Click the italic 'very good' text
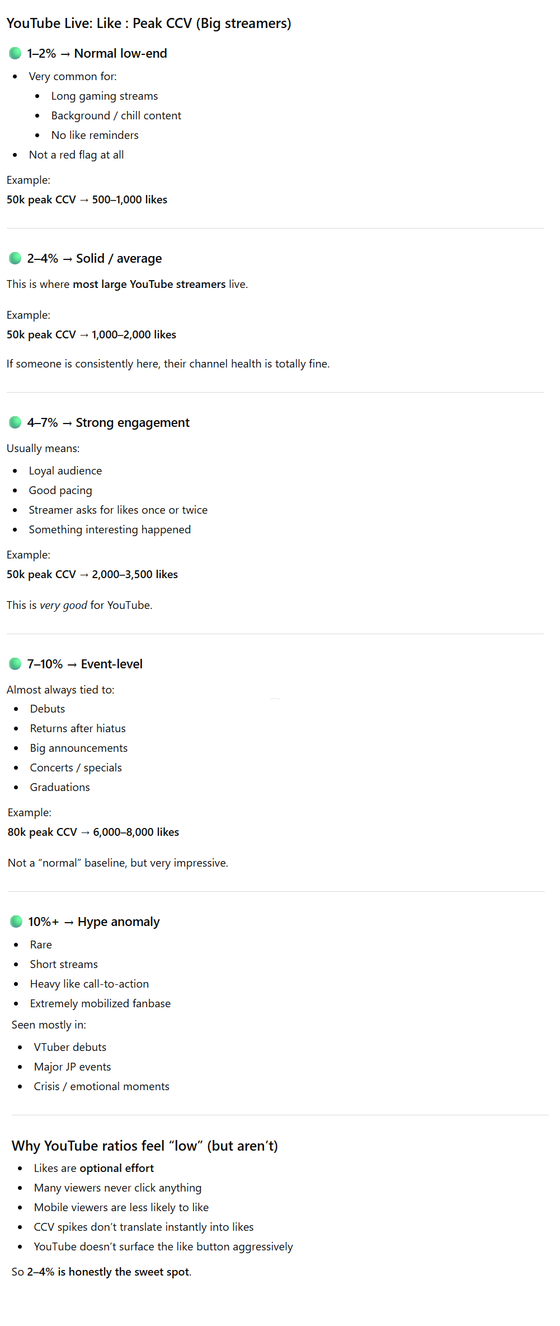The width and height of the screenshot is (560, 1326). click(x=63, y=605)
